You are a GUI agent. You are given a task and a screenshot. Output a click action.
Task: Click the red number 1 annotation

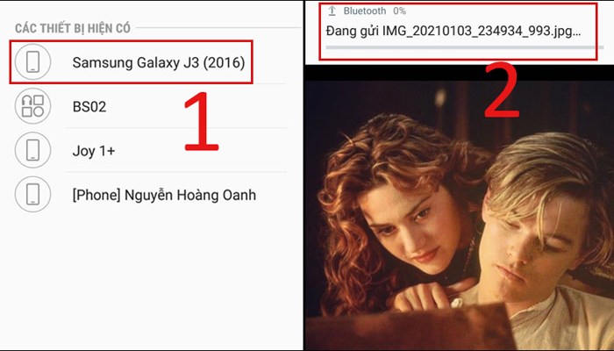(x=201, y=121)
